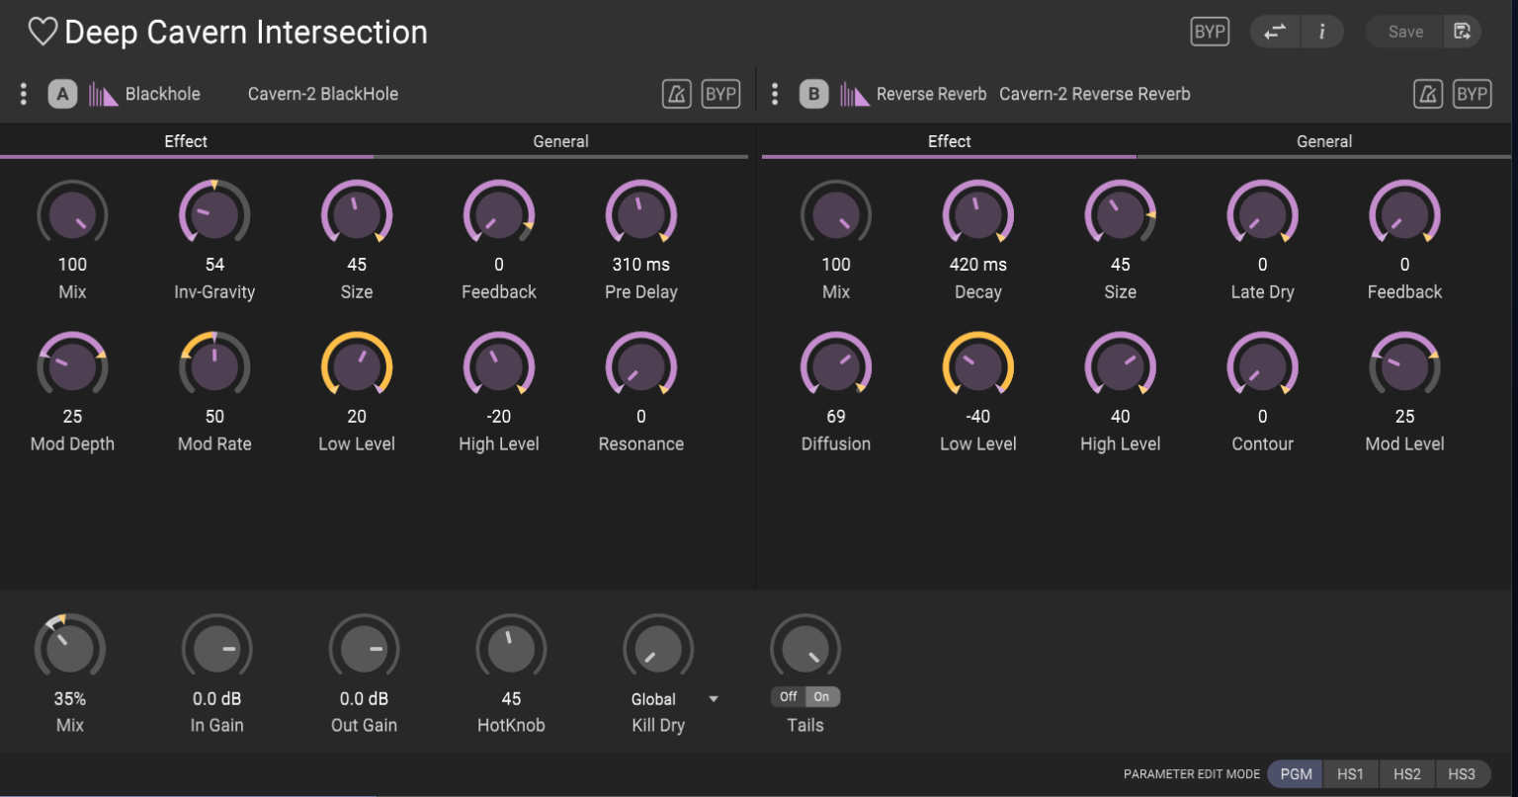
Task: Open the Cavern-2 Reverse Reverb preset name
Action: click(x=1095, y=94)
